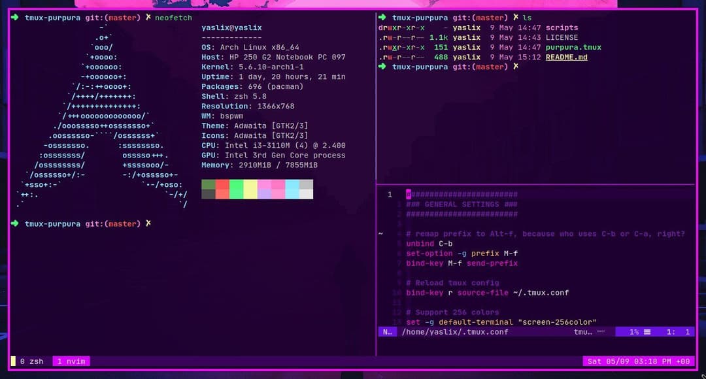Screen dimensions: 706x379
Task: Select the Shell: zsh 5.8 line
Action: click(x=233, y=96)
